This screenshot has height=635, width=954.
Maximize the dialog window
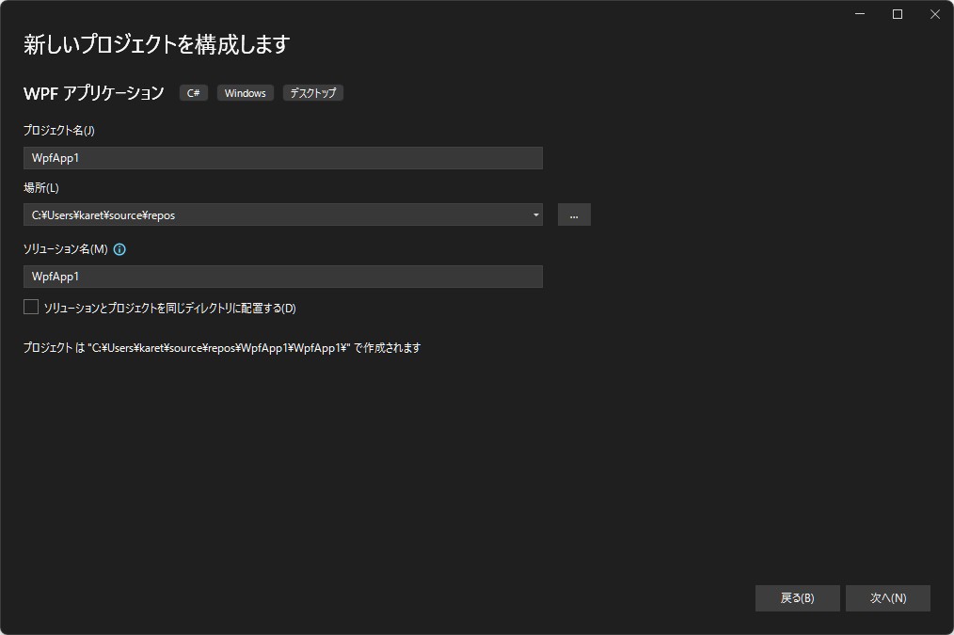pyautogui.click(x=898, y=14)
